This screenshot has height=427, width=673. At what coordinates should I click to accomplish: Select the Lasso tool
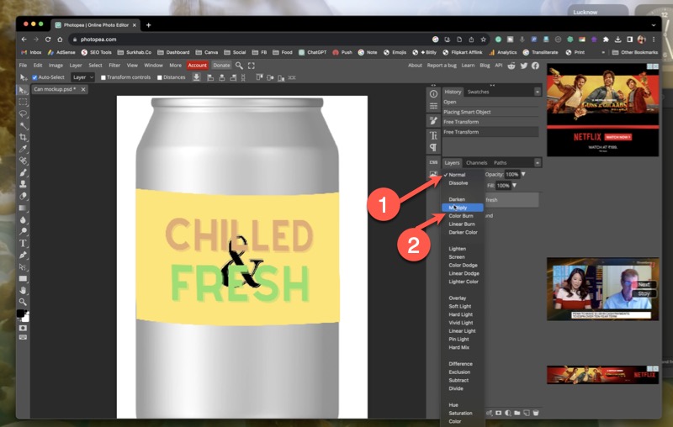[x=24, y=114]
